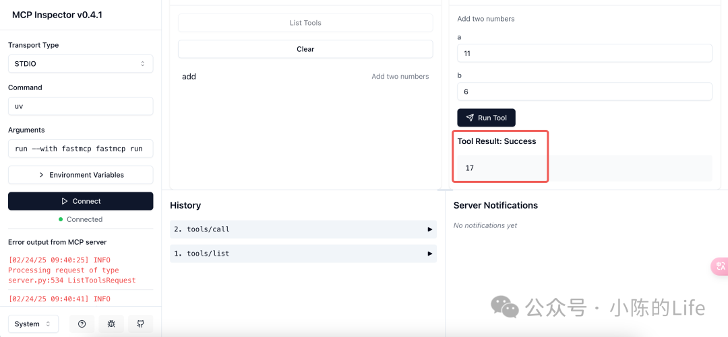728x337 pixels.
Task: Expand the tools/list history arrow
Action: pos(430,254)
